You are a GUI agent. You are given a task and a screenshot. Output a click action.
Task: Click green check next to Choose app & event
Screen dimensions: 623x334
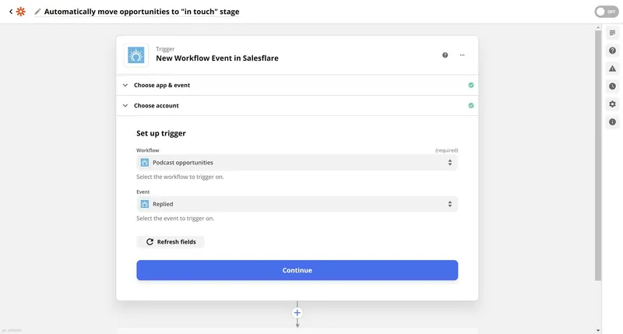coord(471,85)
